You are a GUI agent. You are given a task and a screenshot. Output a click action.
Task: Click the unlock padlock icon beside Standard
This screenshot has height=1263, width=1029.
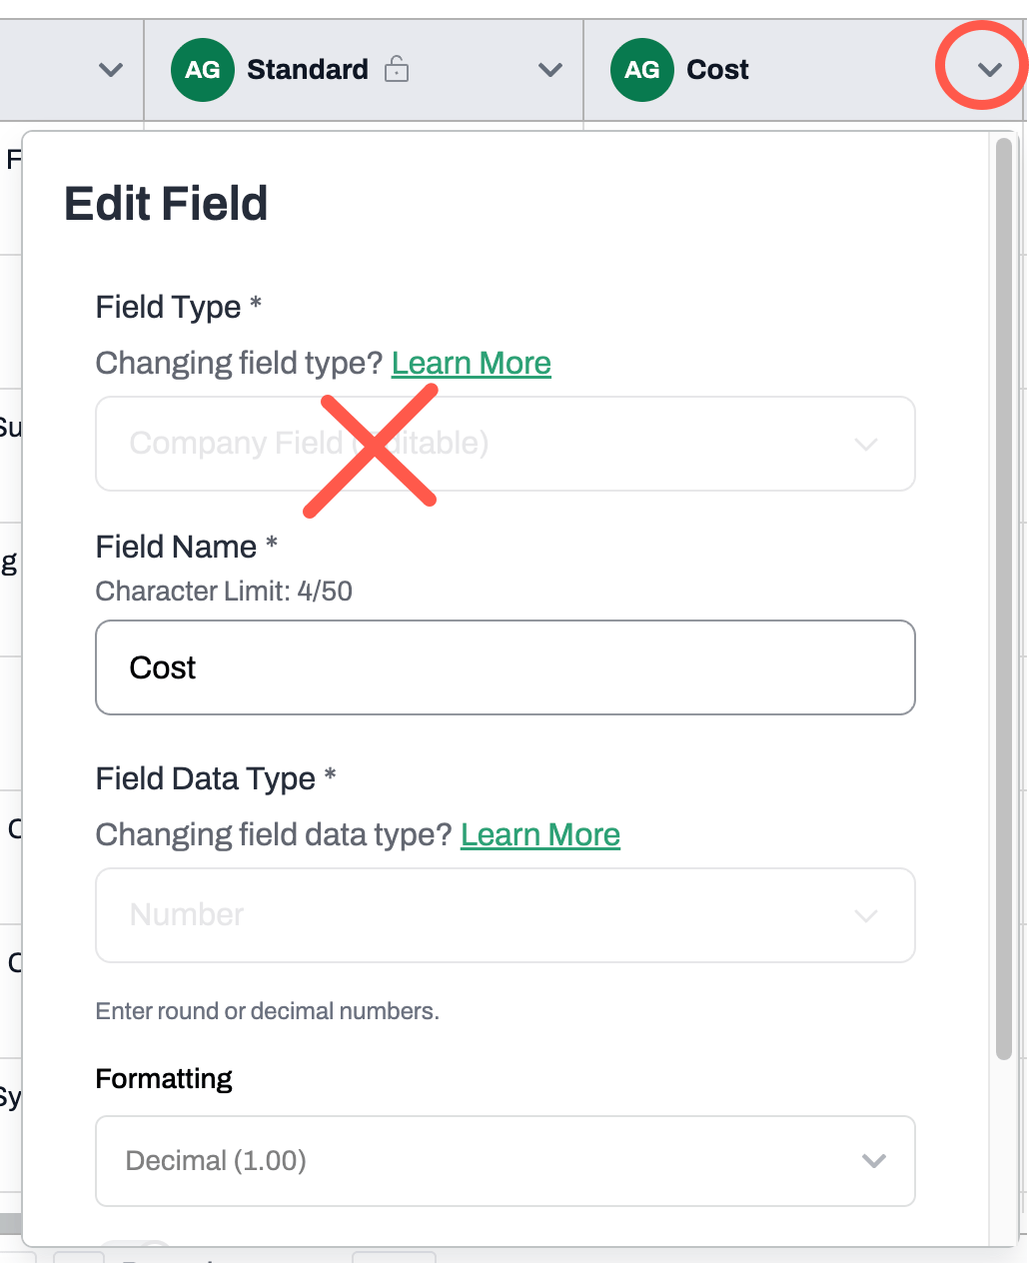pos(397,69)
